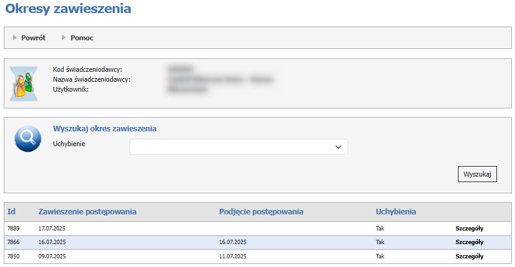Click the arrow icon beside Pomoc
This screenshot has height=267, width=515.
click(64, 38)
